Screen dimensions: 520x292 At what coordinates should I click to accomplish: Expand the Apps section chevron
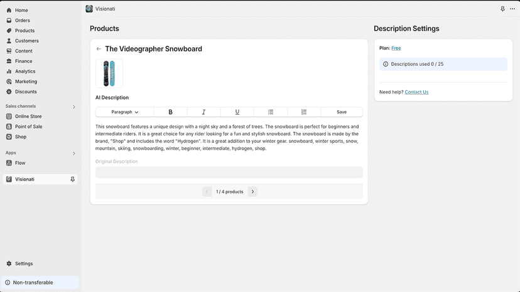(73, 153)
